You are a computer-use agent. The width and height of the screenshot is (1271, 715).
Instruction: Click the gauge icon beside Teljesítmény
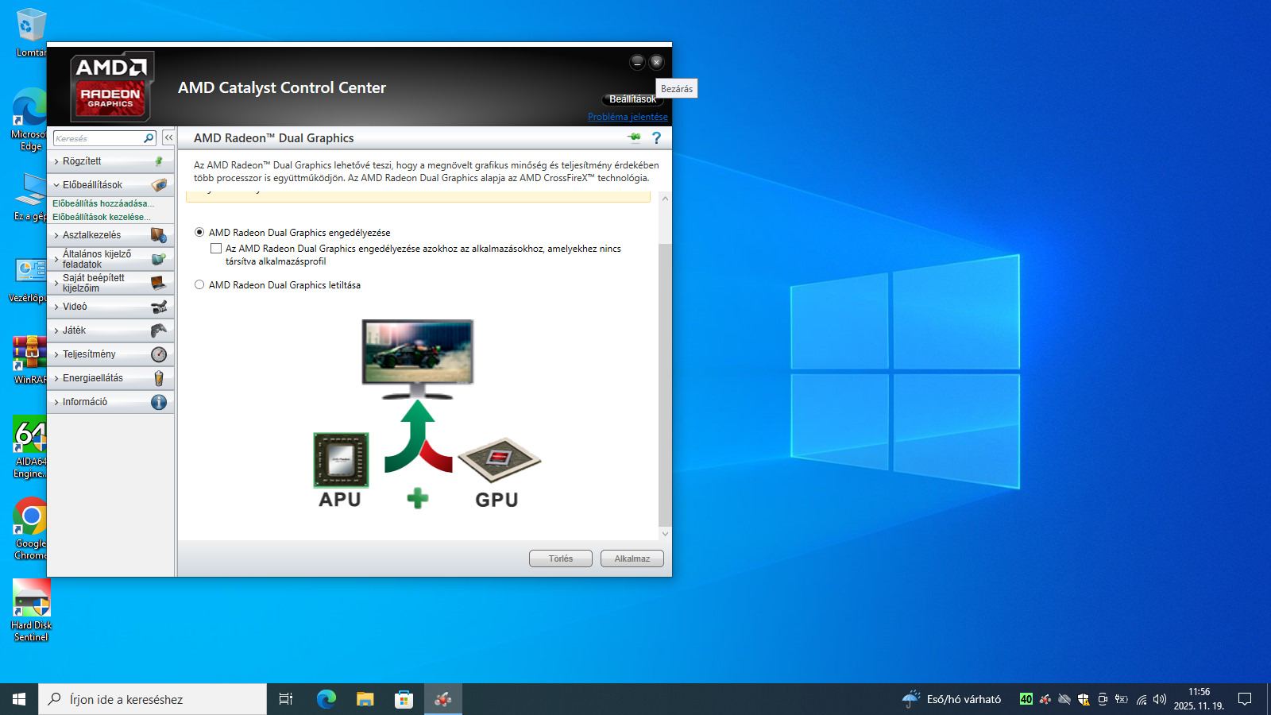pos(159,354)
